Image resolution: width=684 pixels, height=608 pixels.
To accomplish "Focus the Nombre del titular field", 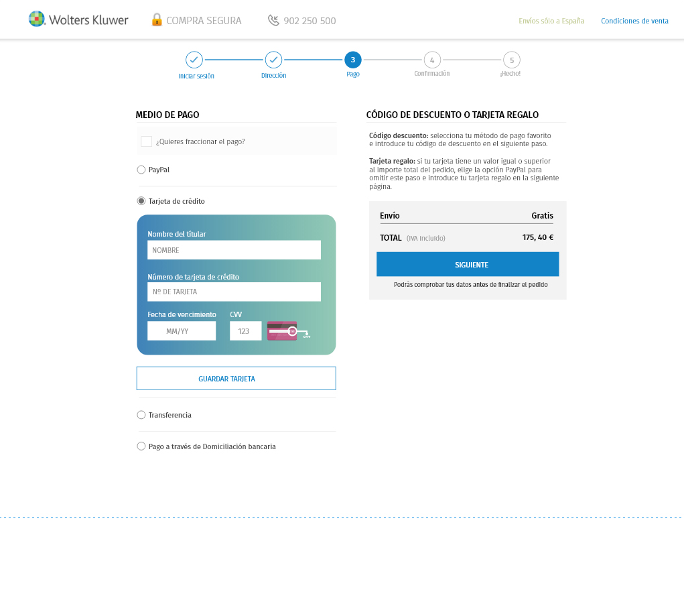I will (x=234, y=250).
